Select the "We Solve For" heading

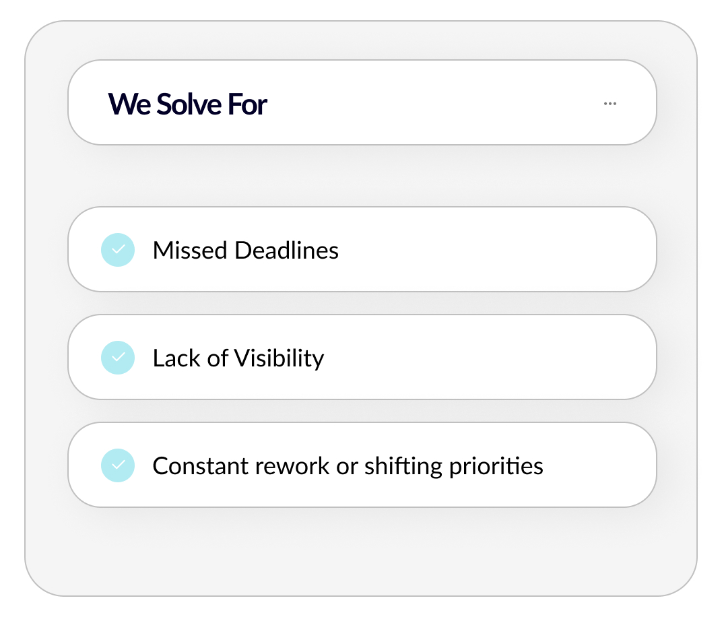(187, 104)
